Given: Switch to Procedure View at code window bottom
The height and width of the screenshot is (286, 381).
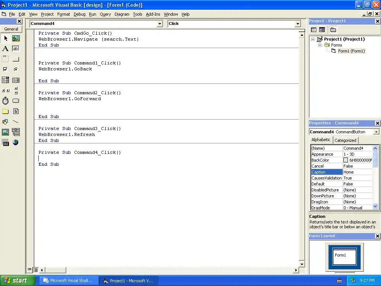Looking at the screenshot, I should click(x=29, y=270).
